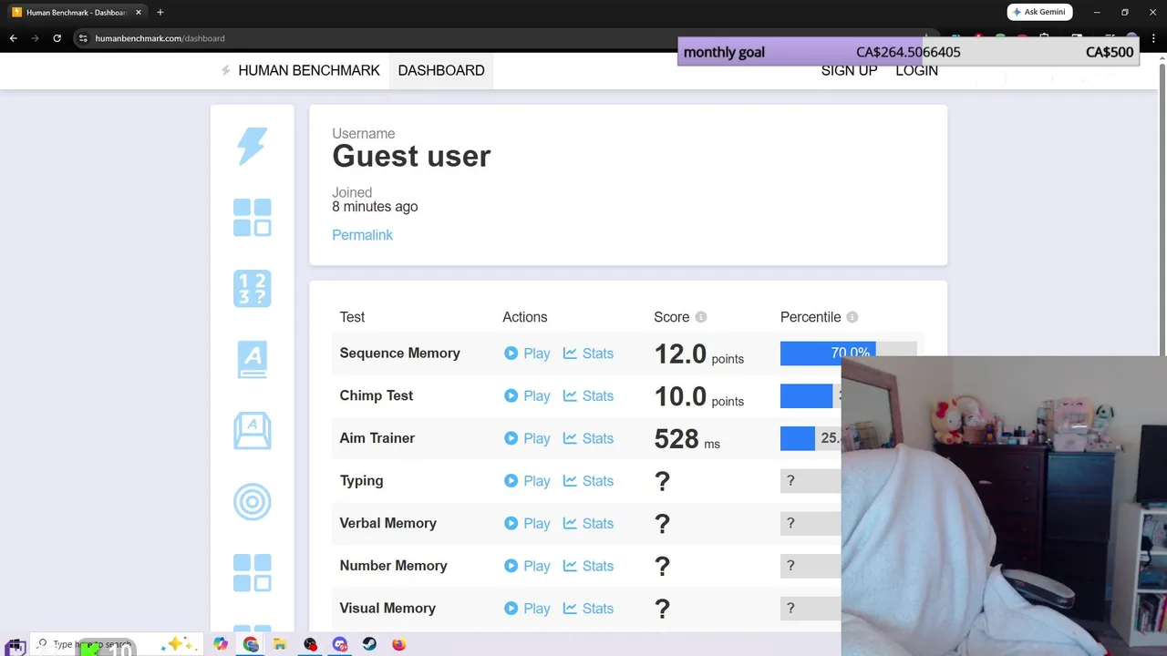Open File Explorer from the taskbar
1167x656 pixels.
point(280,644)
